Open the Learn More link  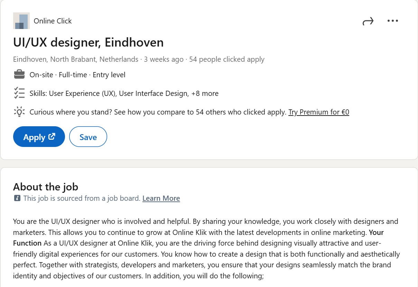[x=161, y=198]
